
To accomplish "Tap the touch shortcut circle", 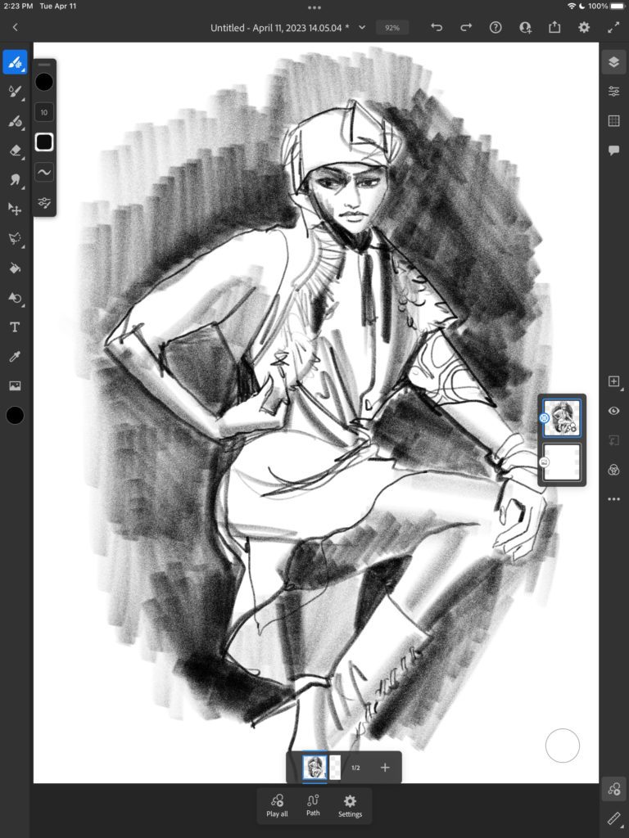I will pos(562,745).
